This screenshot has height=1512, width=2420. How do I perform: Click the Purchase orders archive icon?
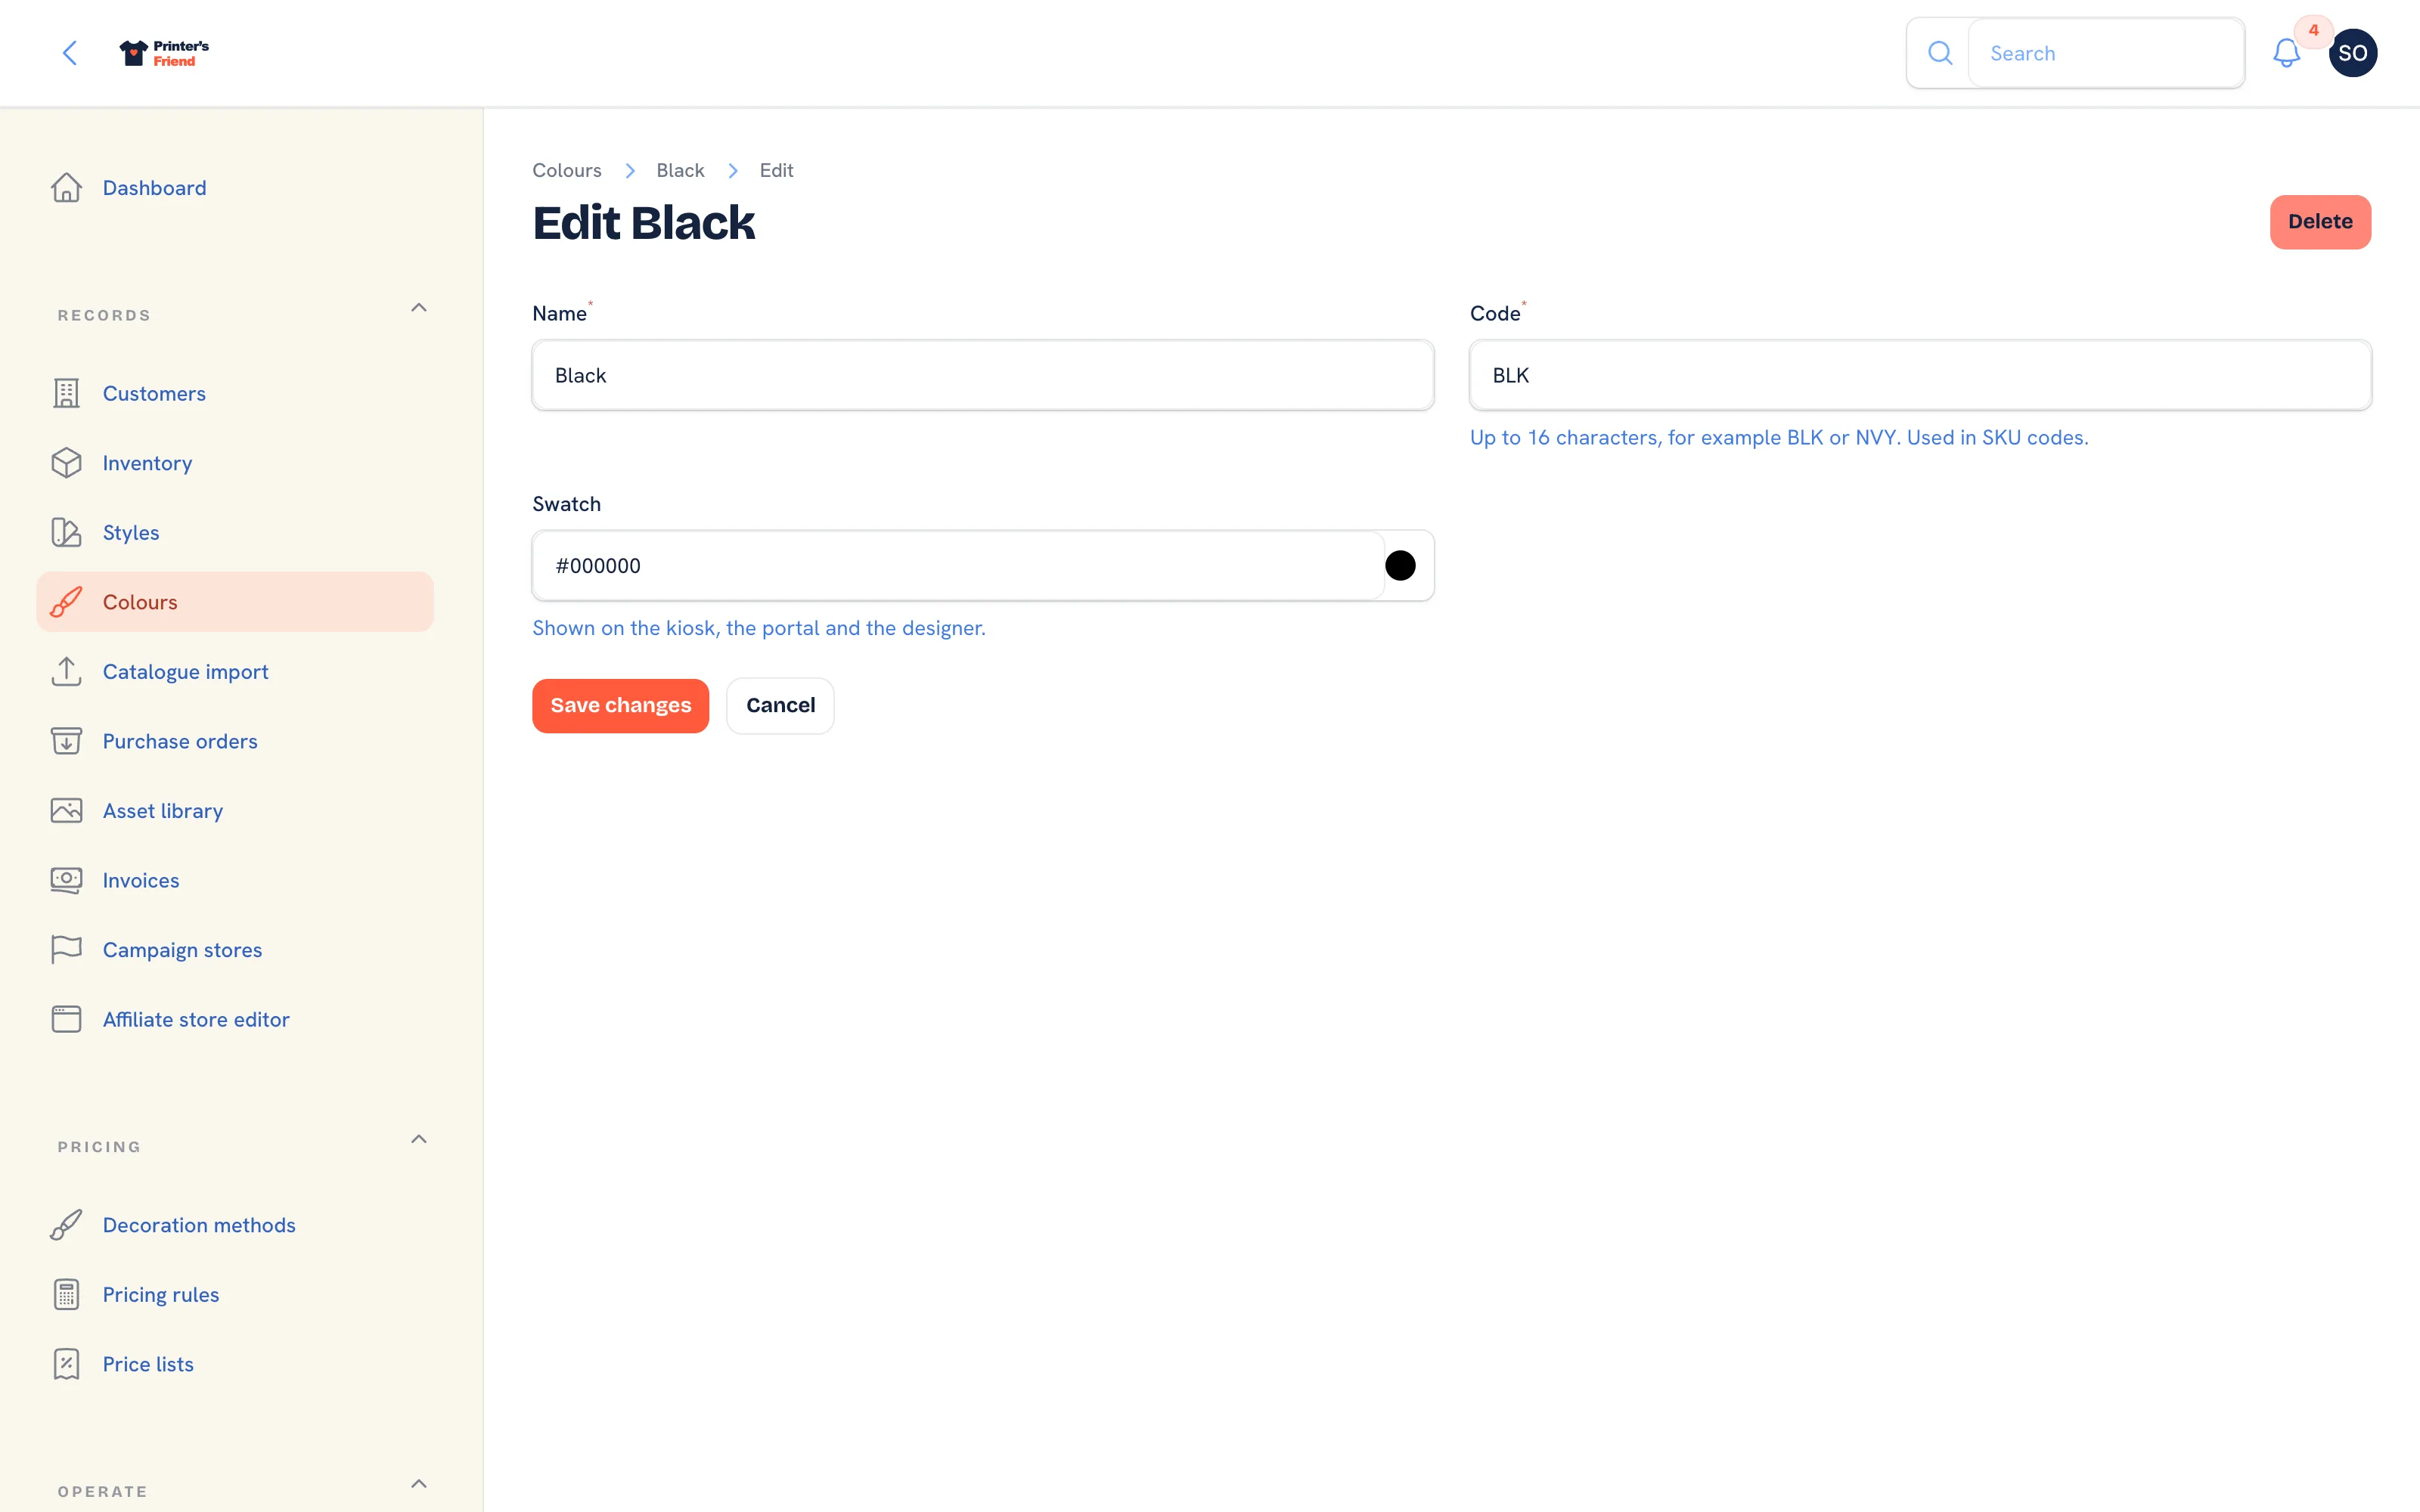[x=66, y=741]
